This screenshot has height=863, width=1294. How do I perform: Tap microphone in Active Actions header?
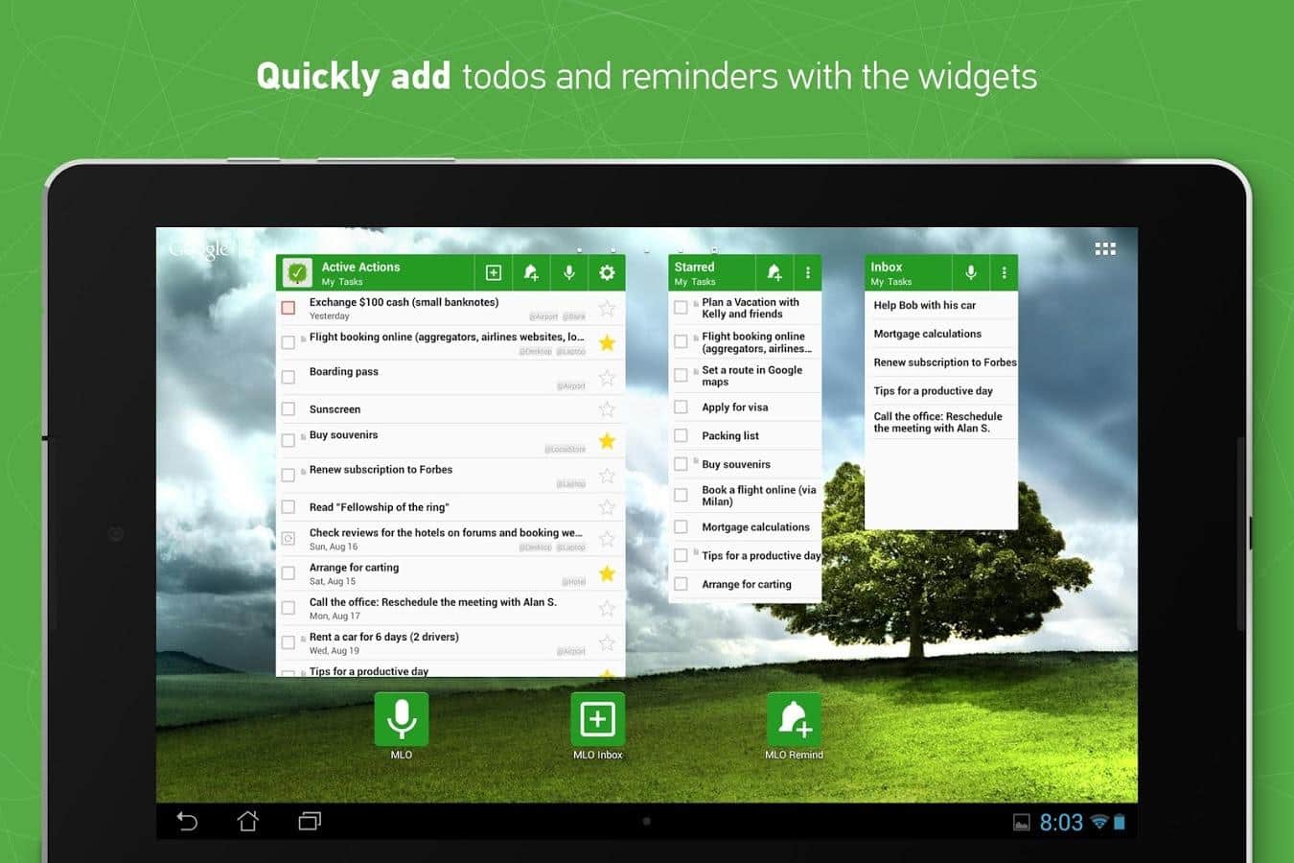(x=569, y=273)
